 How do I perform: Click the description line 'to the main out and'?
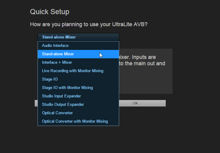tap(142, 64)
